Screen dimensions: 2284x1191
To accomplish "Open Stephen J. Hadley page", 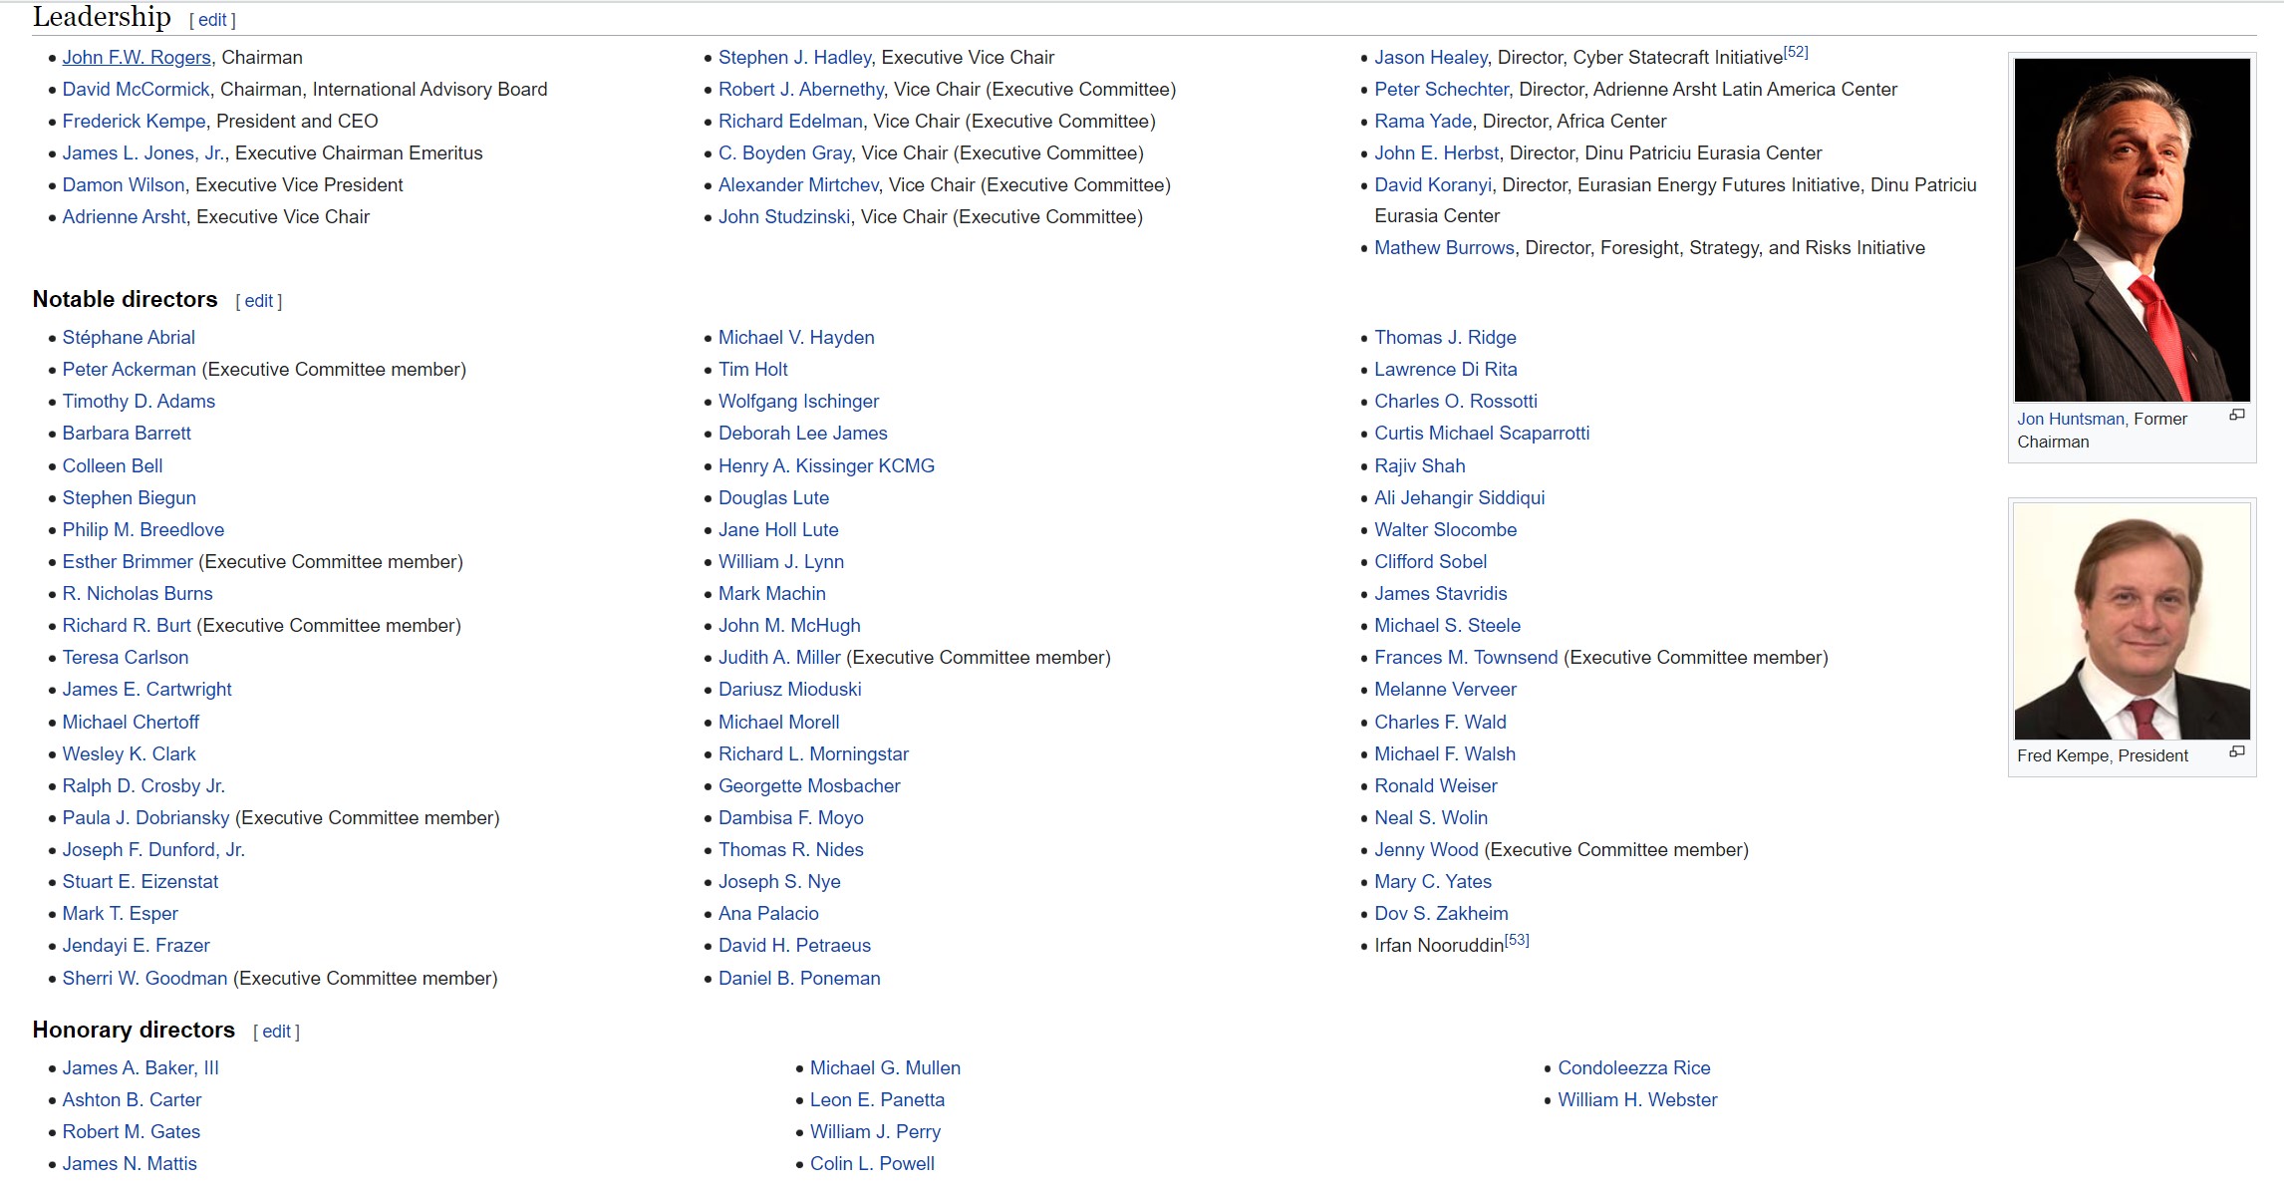I will 794,58.
